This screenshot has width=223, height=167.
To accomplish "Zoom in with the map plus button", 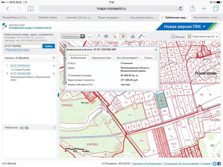I will click(64, 46).
